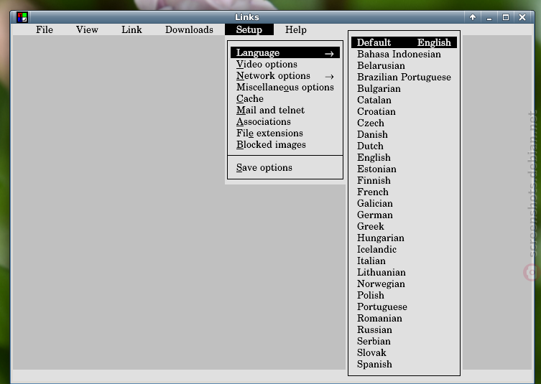Select Norwegian language
Viewport: 541px width, 384px height.
(404, 284)
